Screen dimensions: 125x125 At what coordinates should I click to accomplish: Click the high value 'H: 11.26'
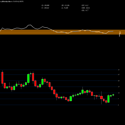[x=65, y=5]
